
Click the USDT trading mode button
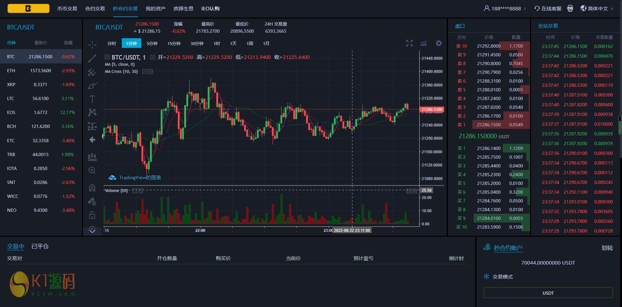[548, 293]
